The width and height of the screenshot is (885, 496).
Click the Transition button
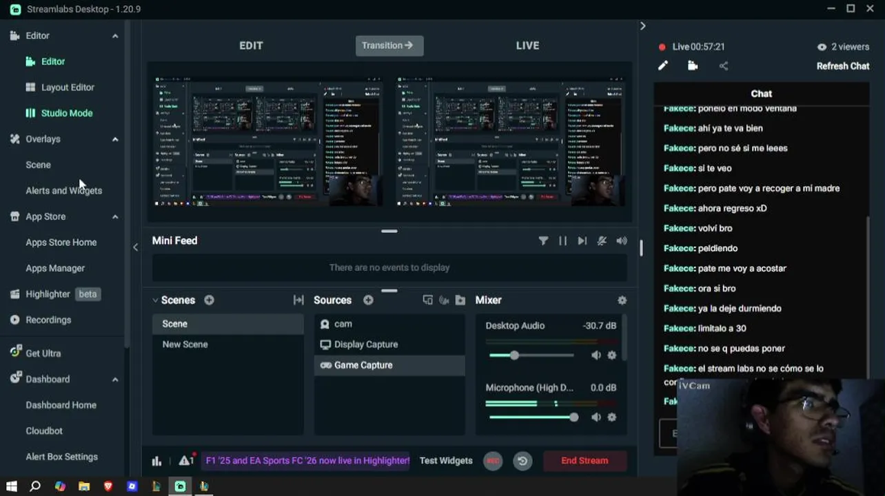[x=389, y=45]
